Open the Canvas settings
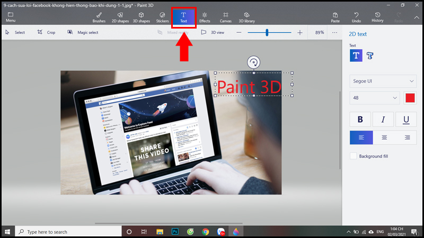Viewport: 424px width, 238px height. pyautogui.click(x=226, y=17)
